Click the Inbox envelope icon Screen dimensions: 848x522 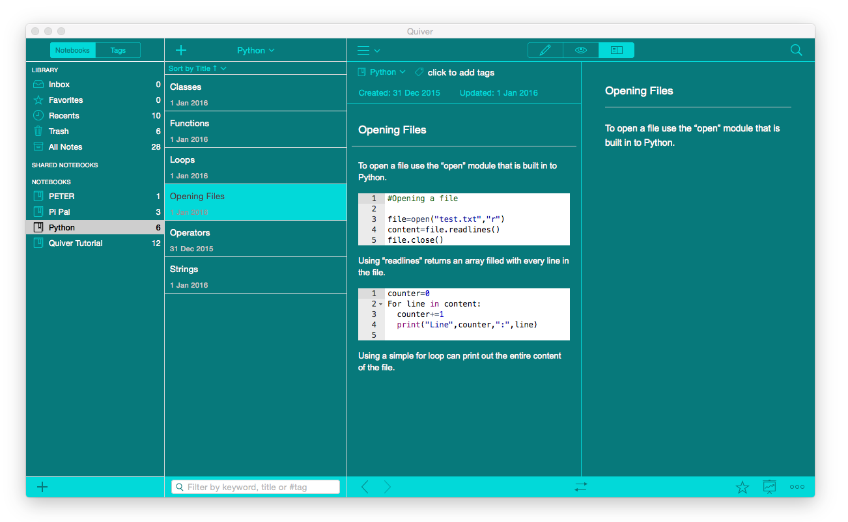(38, 85)
